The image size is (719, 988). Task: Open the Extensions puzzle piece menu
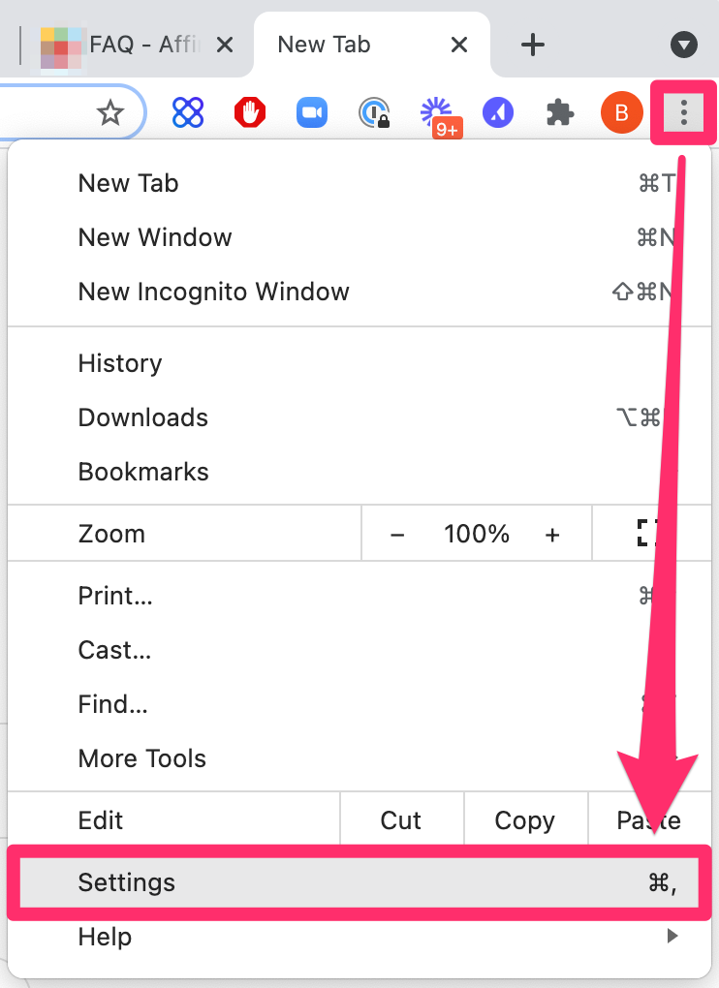[x=559, y=114]
